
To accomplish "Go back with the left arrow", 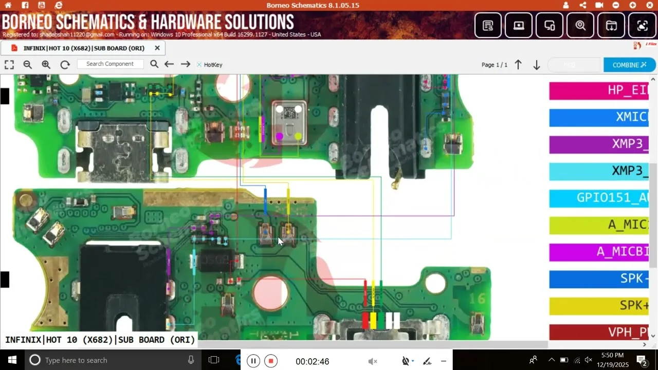I will [x=169, y=64].
